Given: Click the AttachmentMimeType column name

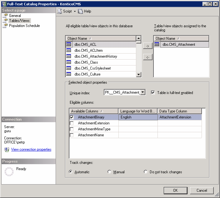Looking at the screenshot, I should [94, 129].
